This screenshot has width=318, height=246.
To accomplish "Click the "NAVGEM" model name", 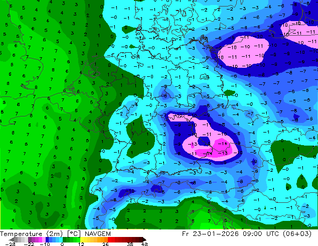I will click(x=98, y=234).
